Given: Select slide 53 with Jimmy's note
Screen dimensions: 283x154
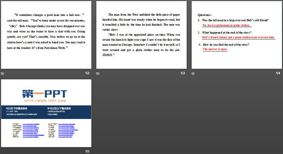Looking at the screenshot, I should coord(141,35).
